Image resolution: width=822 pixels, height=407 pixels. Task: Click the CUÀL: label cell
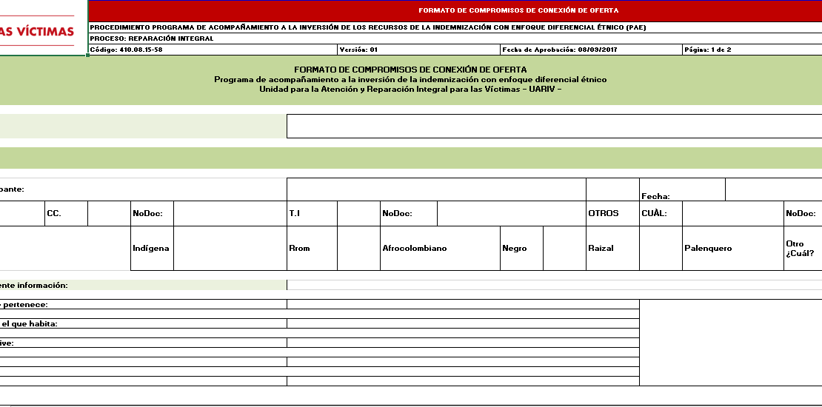point(661,214)
